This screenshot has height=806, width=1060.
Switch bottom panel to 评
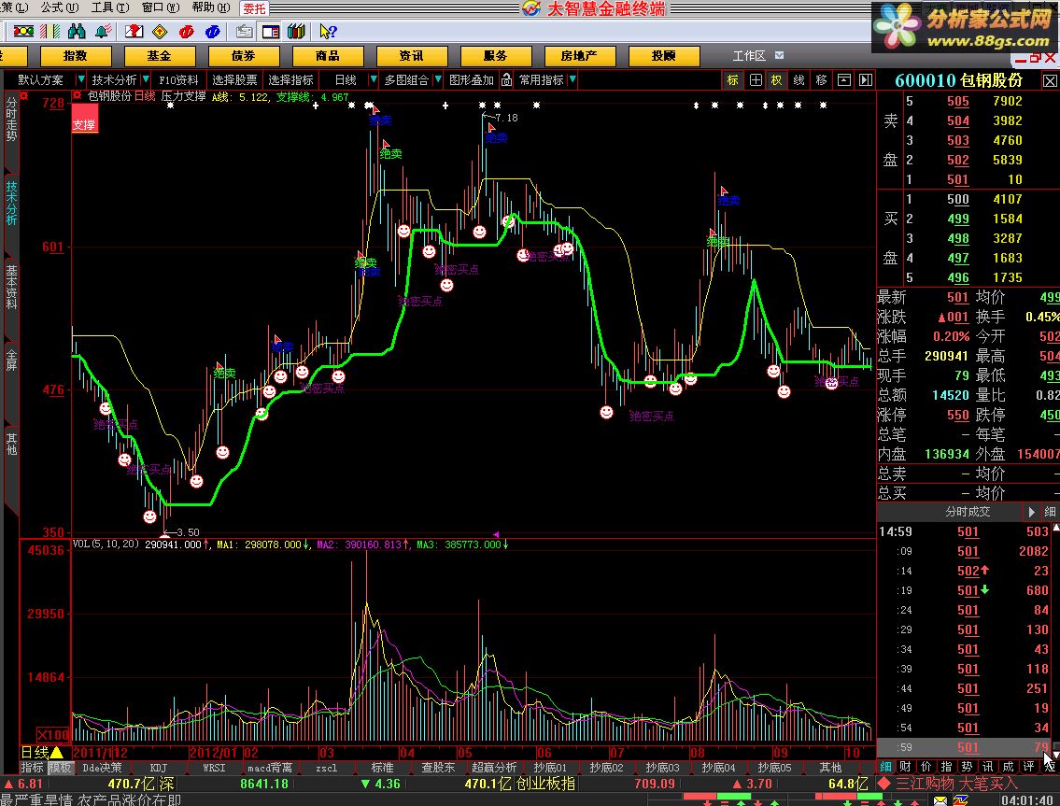coord(1029,766)
